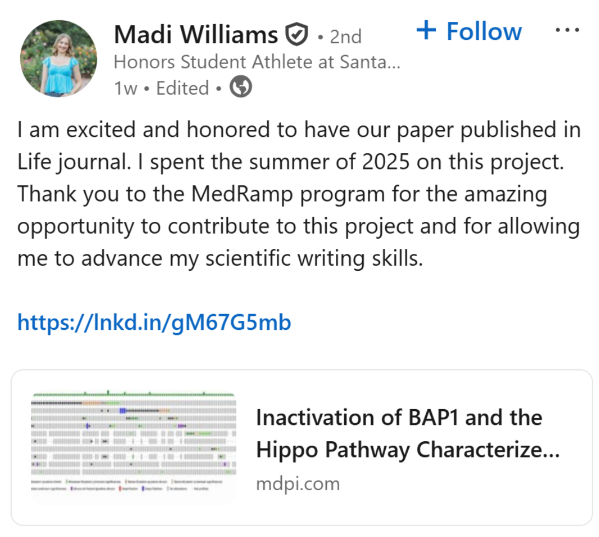Click the globe public visibility icon

point(241,87)
